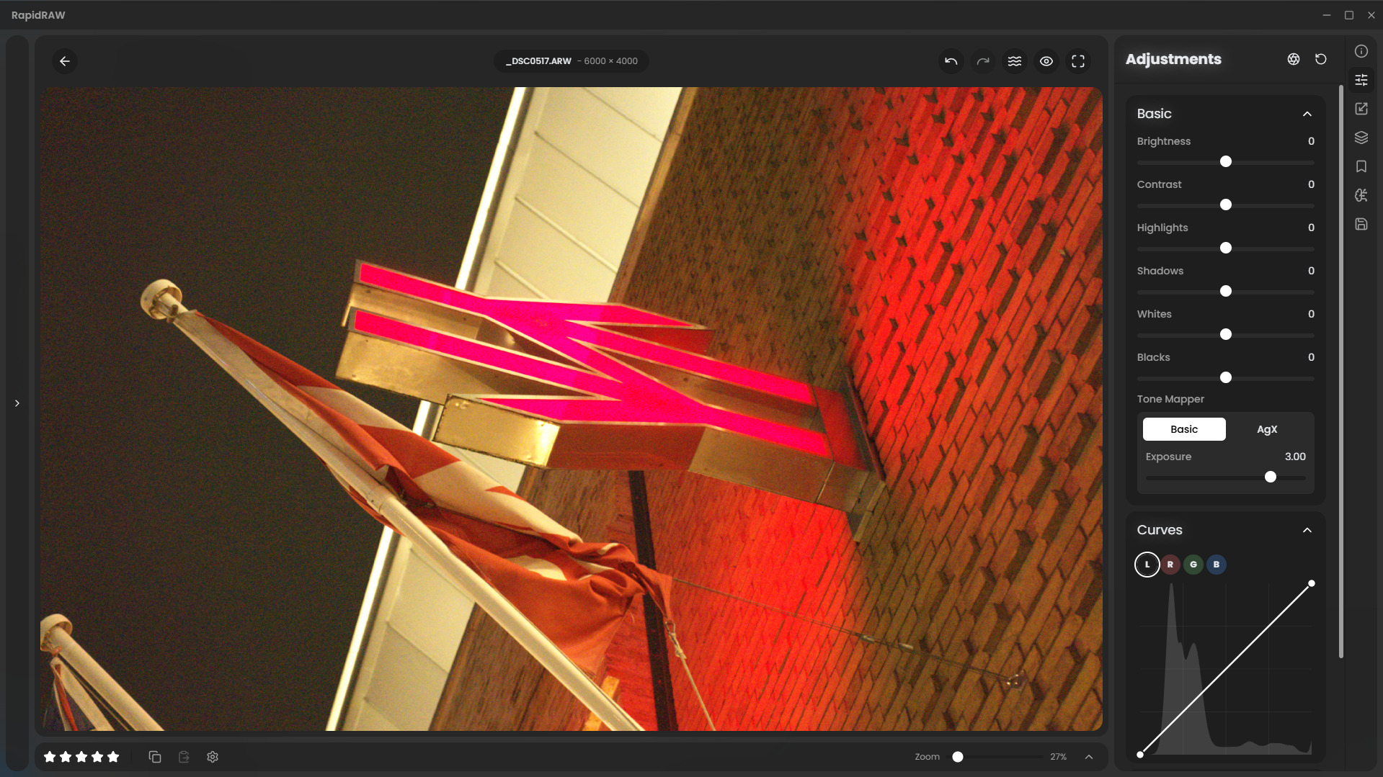Screen dimensions: 1383x777
Task: Select the red curve channel
Action: (1170, 565)
